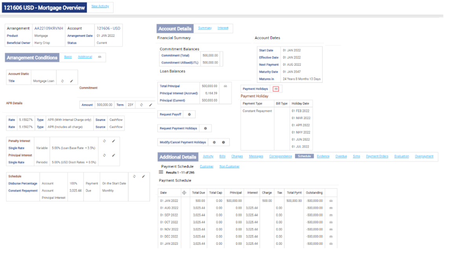This screenshot has height=257, width=449.
Task: View details of 01 OCT 2022 schedule row
Action: click(331, 222)
